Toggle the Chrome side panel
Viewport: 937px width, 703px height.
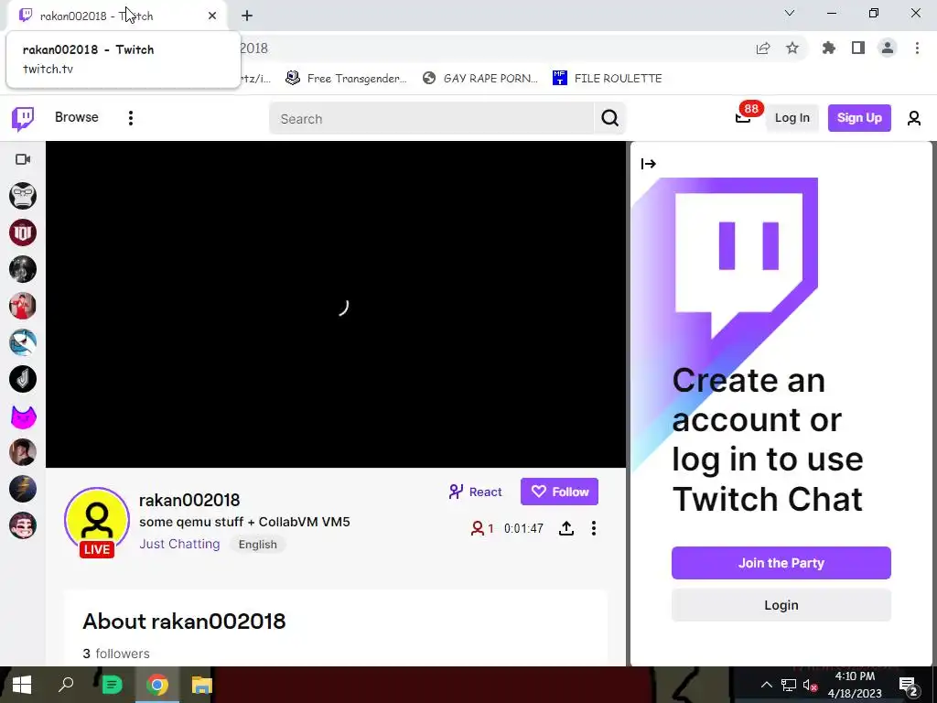(x=858, y=48)
